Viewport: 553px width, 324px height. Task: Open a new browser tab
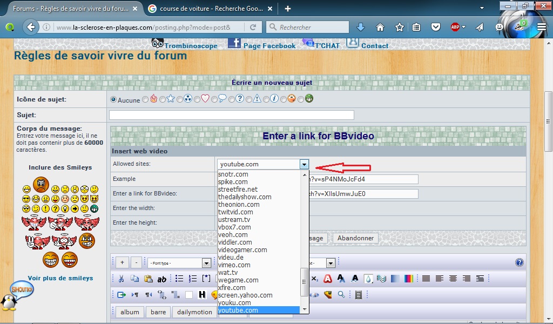click(x=288, y=9)
